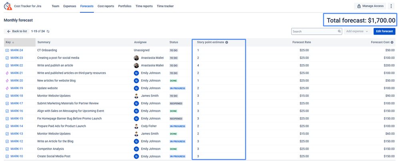Click the info icon next to Story point estimate

pyautogui.click(x=227, y=42)
